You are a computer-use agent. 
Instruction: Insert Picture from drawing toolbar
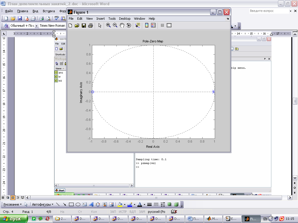(x=111, y=204)
